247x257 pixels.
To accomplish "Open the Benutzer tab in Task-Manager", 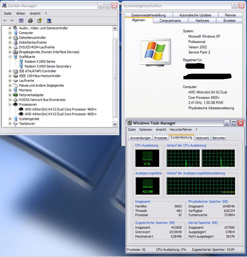I will 219,138.
